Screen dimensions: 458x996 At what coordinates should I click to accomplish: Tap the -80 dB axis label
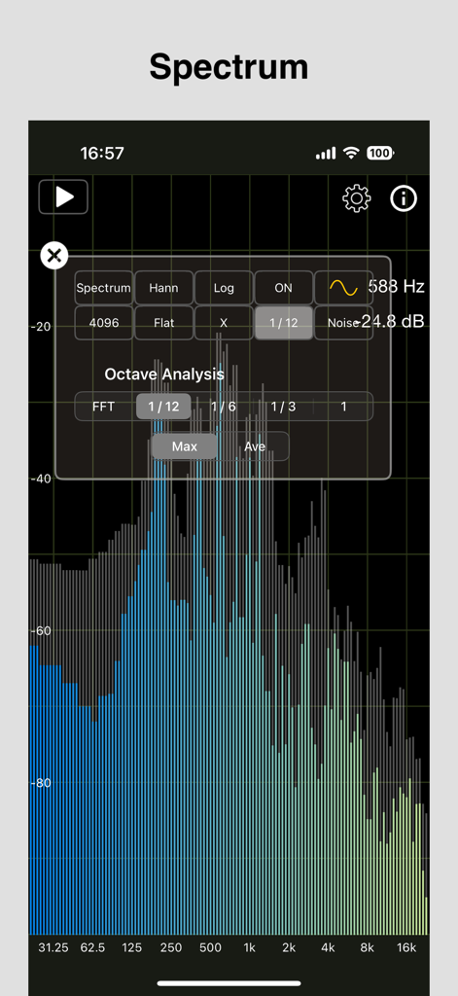click(x=41, y=783)
